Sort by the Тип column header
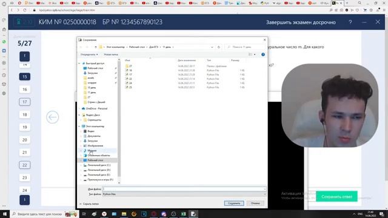388x218 pixels. pos(209,61)
